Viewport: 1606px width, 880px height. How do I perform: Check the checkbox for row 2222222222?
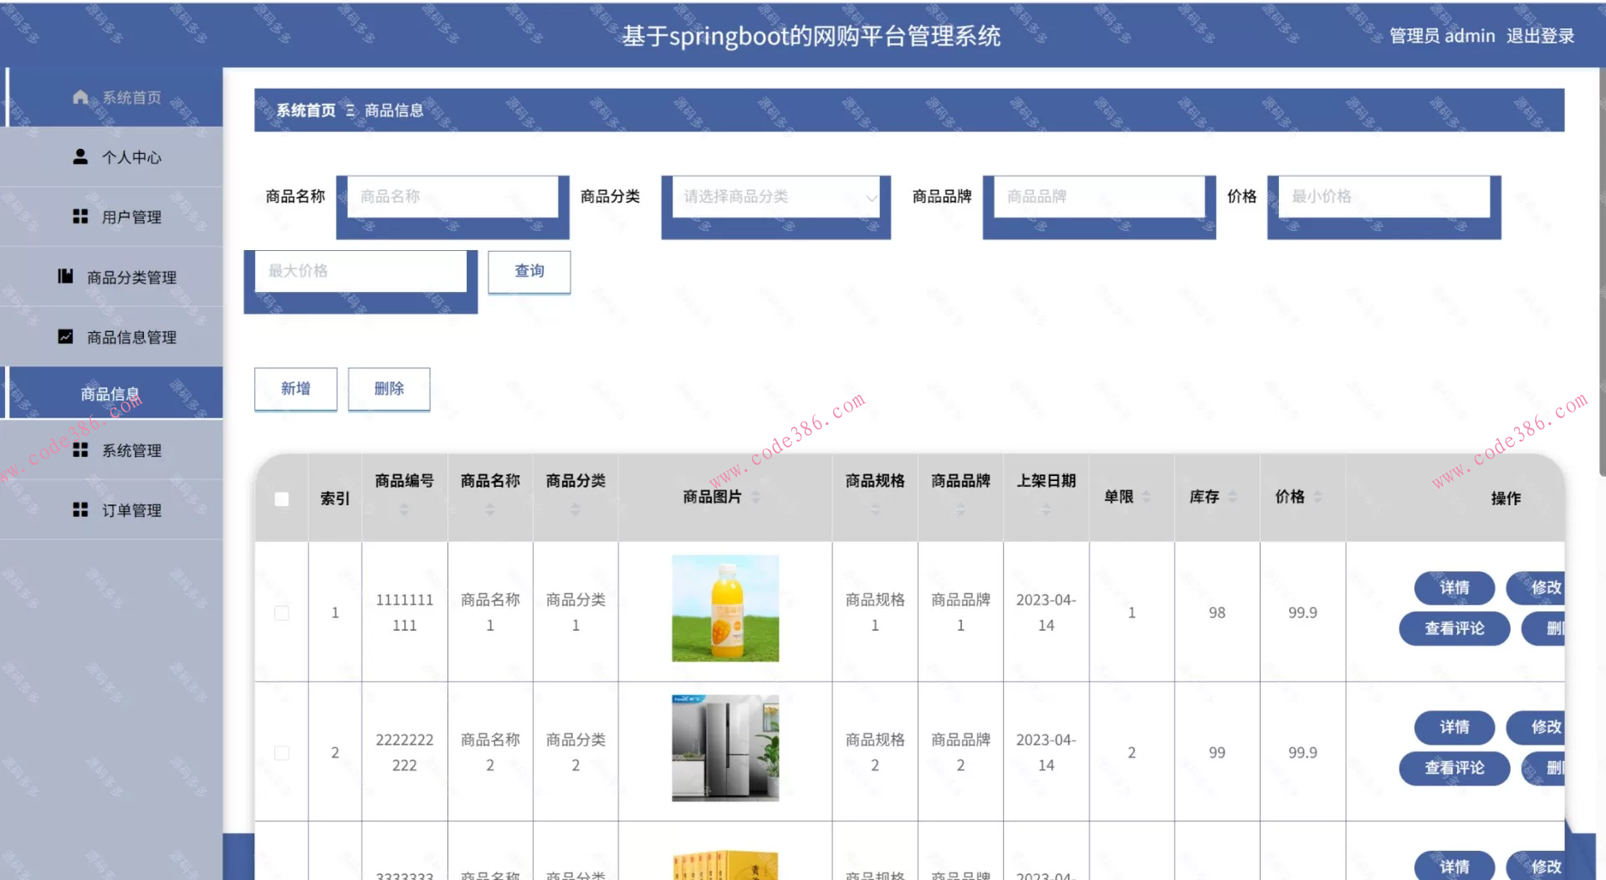point(282,753)
